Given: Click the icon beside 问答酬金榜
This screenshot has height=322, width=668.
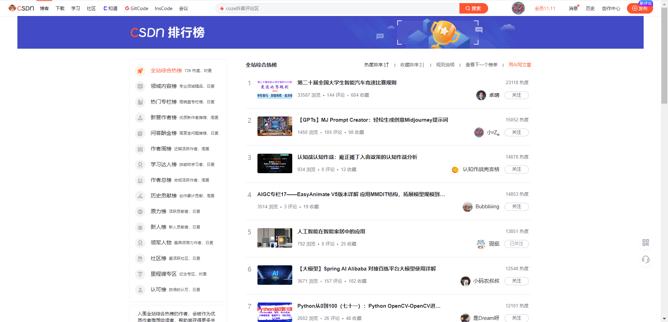Looking at the screenshot, I should [x=140, y=133].
